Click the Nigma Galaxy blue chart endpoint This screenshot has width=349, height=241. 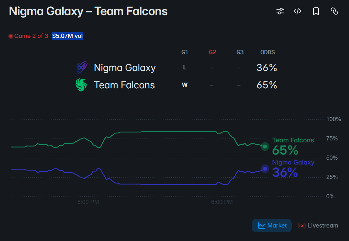click(265, 169)
